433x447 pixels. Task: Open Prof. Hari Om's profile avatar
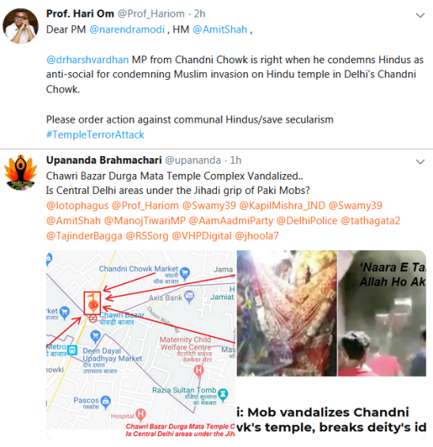(21, 25)
